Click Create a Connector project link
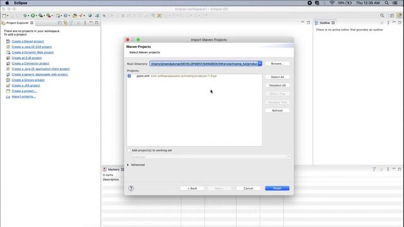The width and height of the screenshot is (404, 227). (30, 63)
